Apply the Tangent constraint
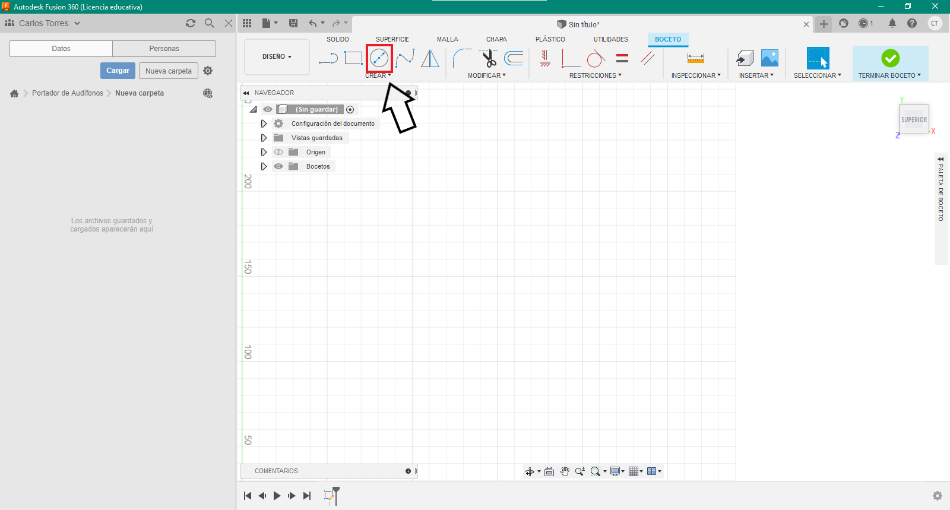This screenshot has width=950, height=510. (596, 58)
